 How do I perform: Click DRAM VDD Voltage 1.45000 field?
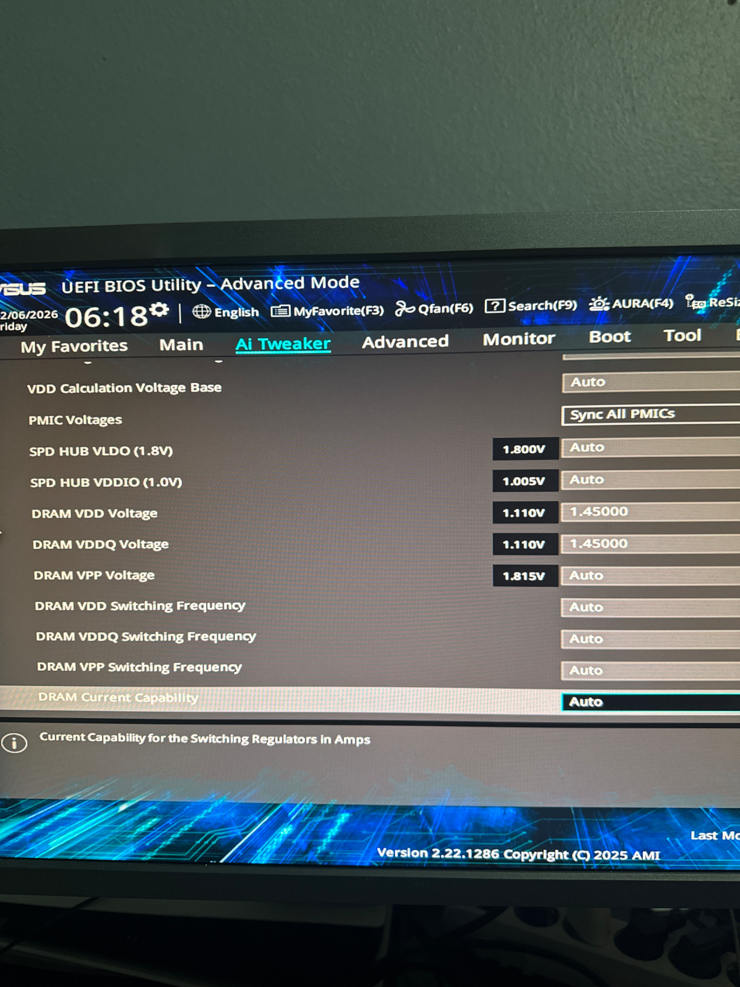coord(650,512)
